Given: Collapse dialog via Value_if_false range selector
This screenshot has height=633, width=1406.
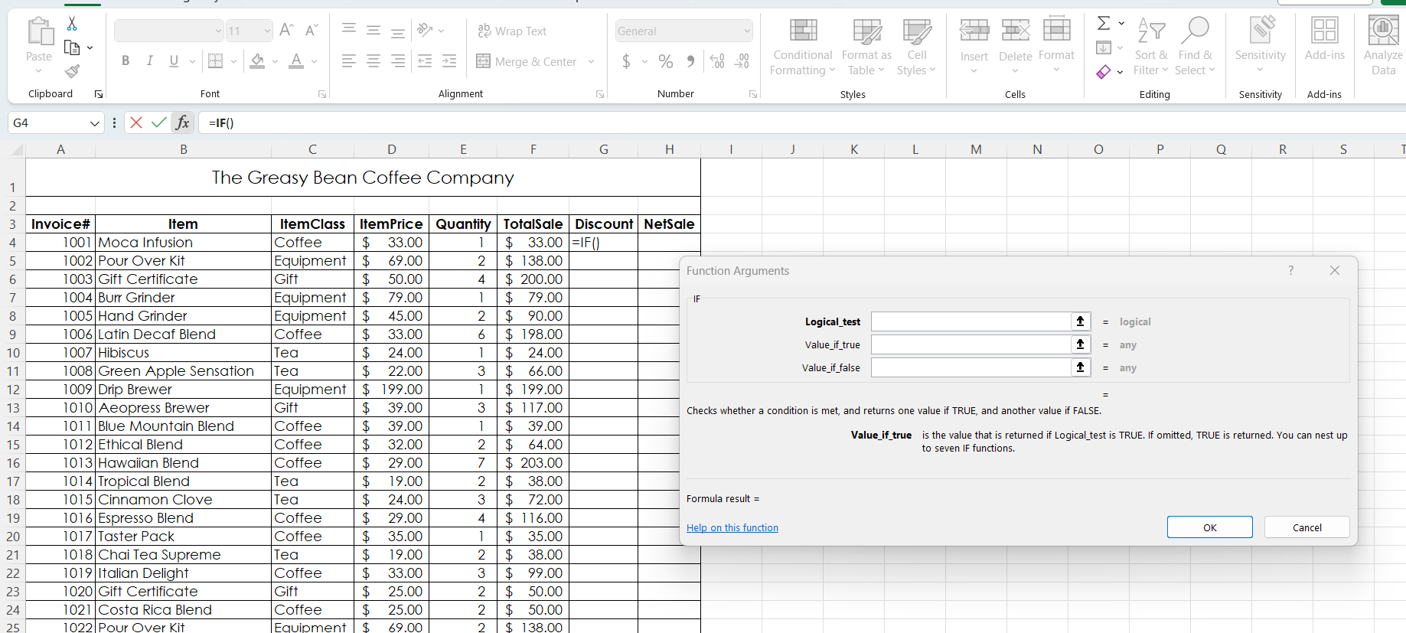Looking at the screenshot, I should (1080, 367).
